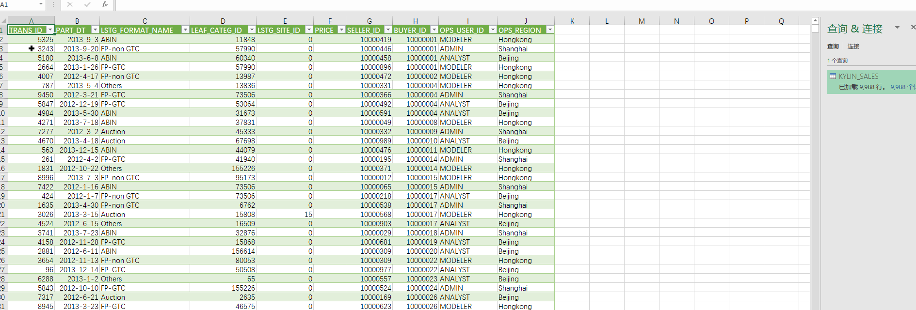Open the LSTG_FORMAT_NAME filter dropdown
This screenshot has height=310, width=916.
pyautogui.click(x=185, y=30)
